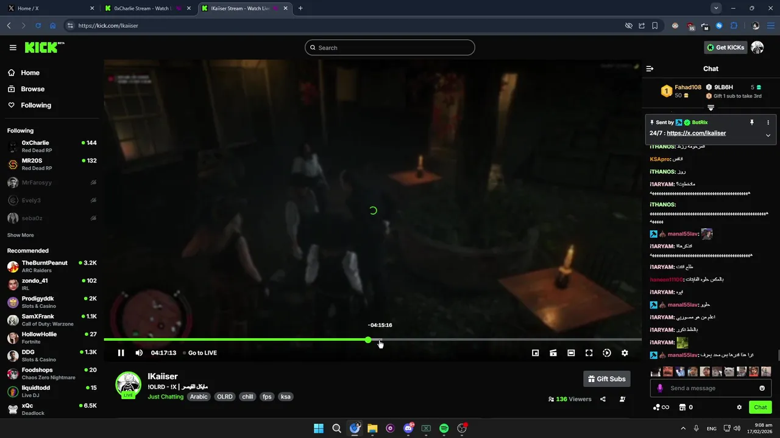The image size is (780, 438).
Task: Open offline seba0z channel
Action: point(52,218)
